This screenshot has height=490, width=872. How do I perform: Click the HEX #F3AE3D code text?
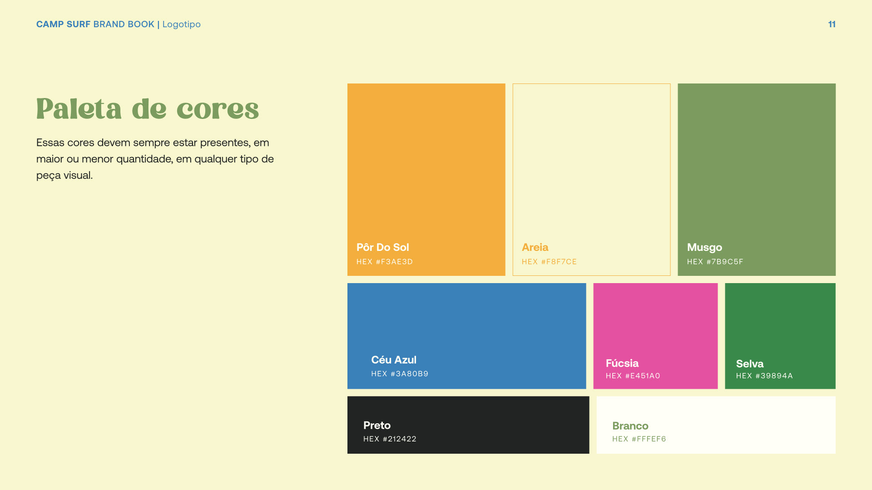(385, 262)
